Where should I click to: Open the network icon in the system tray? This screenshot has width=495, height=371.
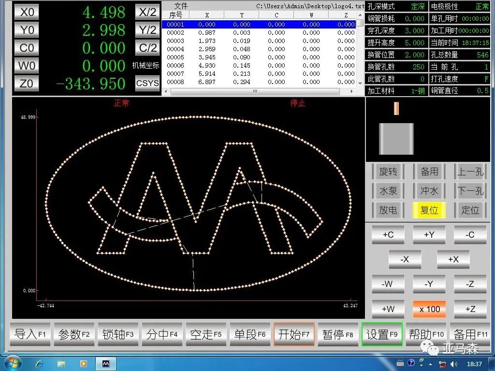coord(443,364)
